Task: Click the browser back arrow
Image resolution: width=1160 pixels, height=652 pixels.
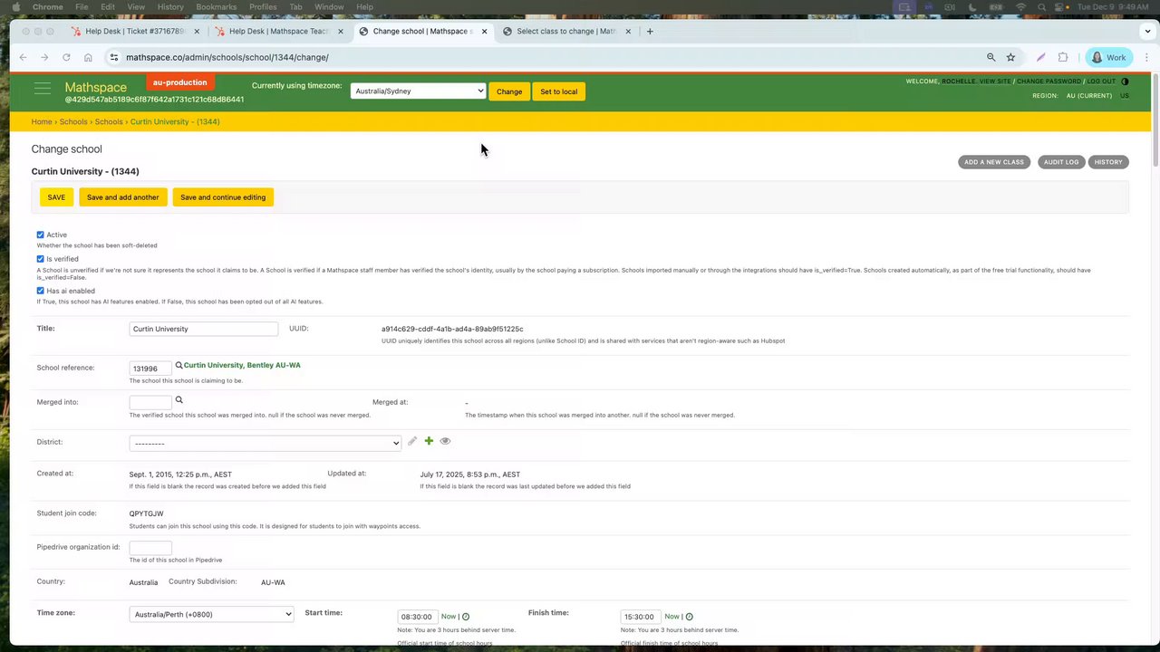Action: [x=23, y=57]
